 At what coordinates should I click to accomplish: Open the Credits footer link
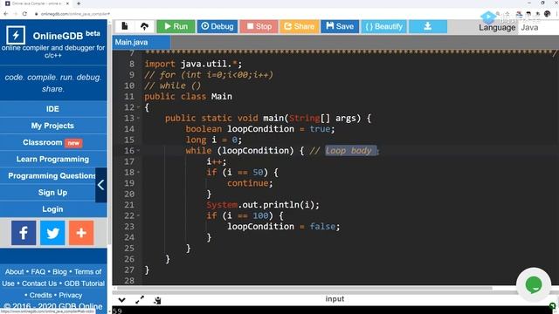click(41, 295)
